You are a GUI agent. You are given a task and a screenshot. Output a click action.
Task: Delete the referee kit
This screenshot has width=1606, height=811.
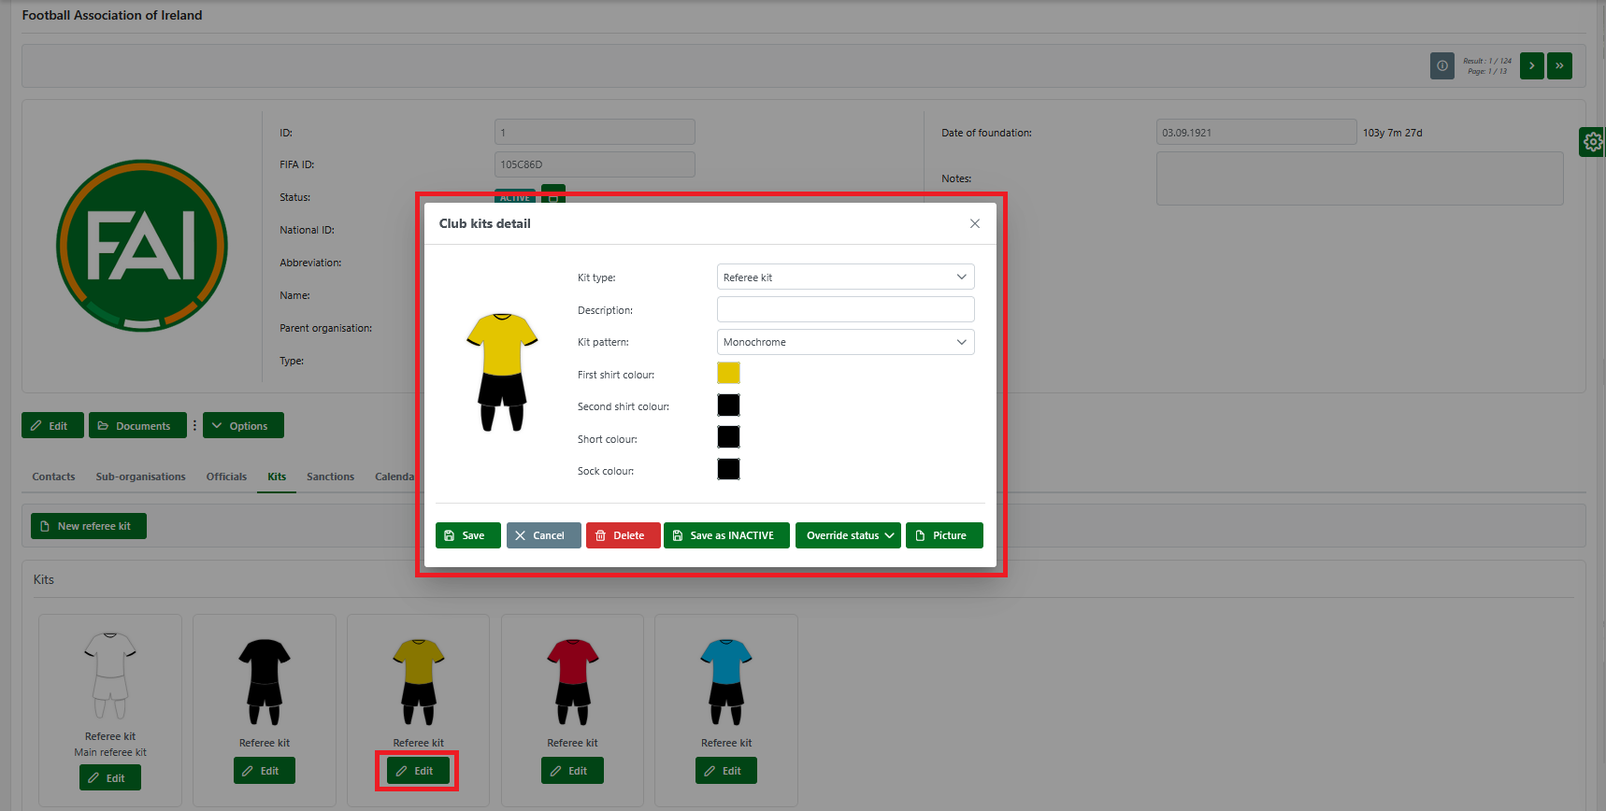click(x=623, y=535)
